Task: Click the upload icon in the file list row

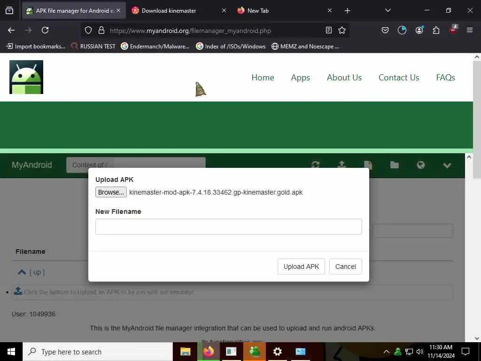Action: (x=18, y=290)
